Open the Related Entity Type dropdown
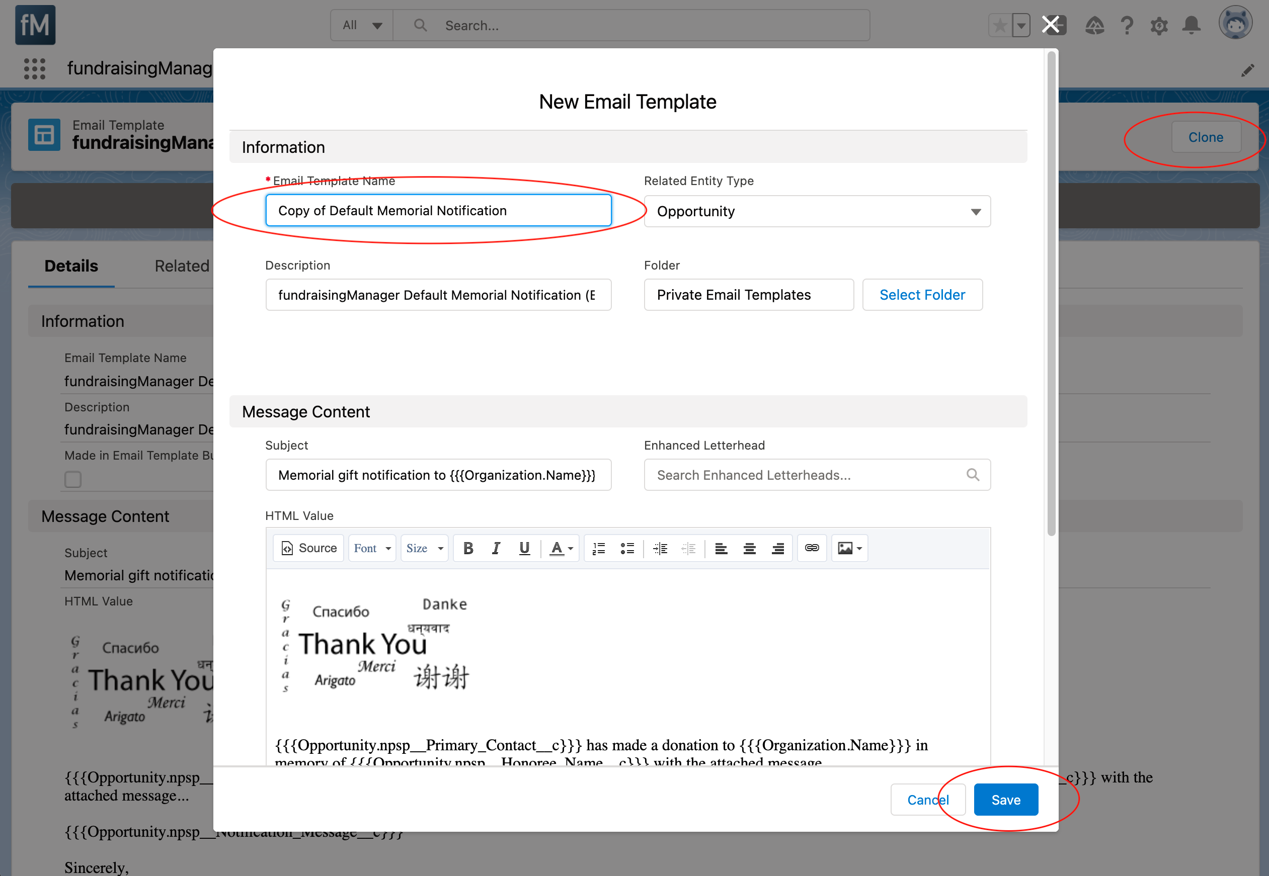This screenshot has width=1269, height=876. point(817,211)
